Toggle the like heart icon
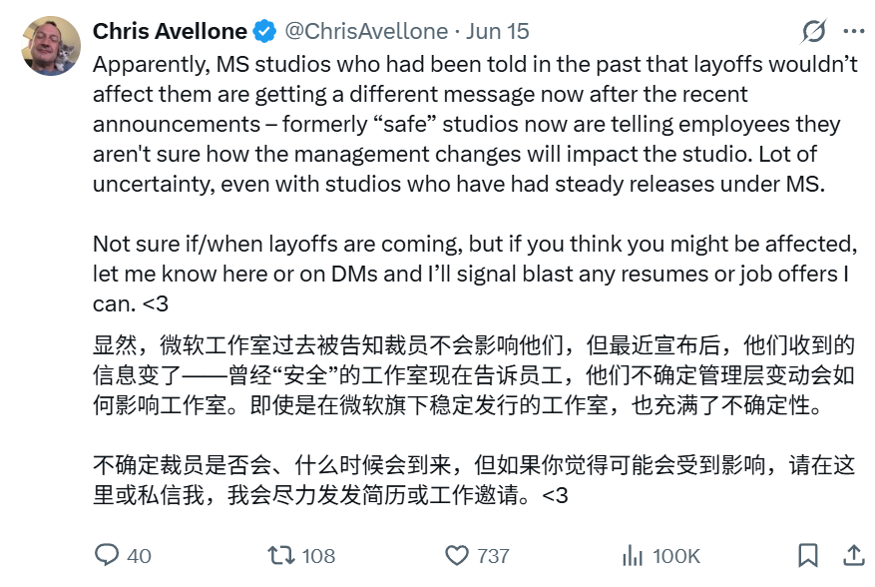The image size is (875, 587). point(457,556)
